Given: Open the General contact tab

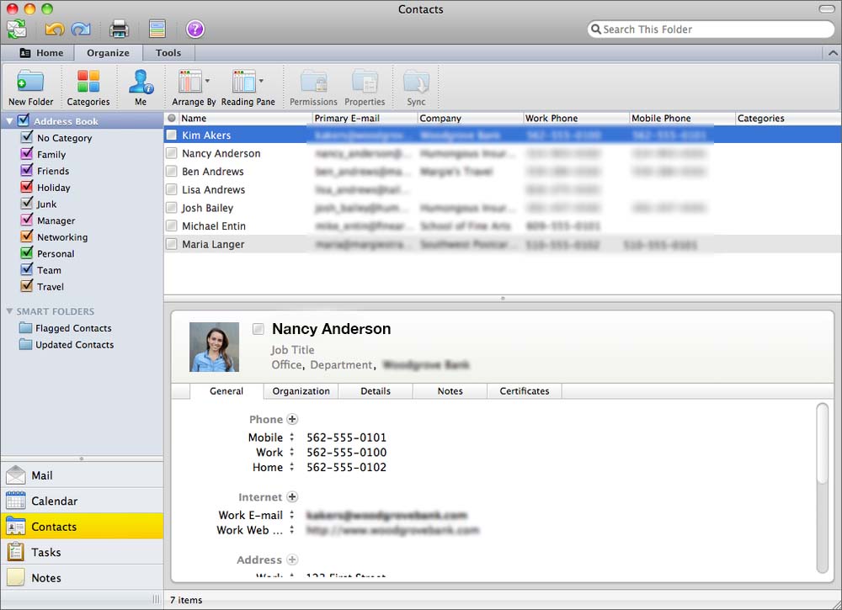Looking at the screenshot, I should point(226,391).
